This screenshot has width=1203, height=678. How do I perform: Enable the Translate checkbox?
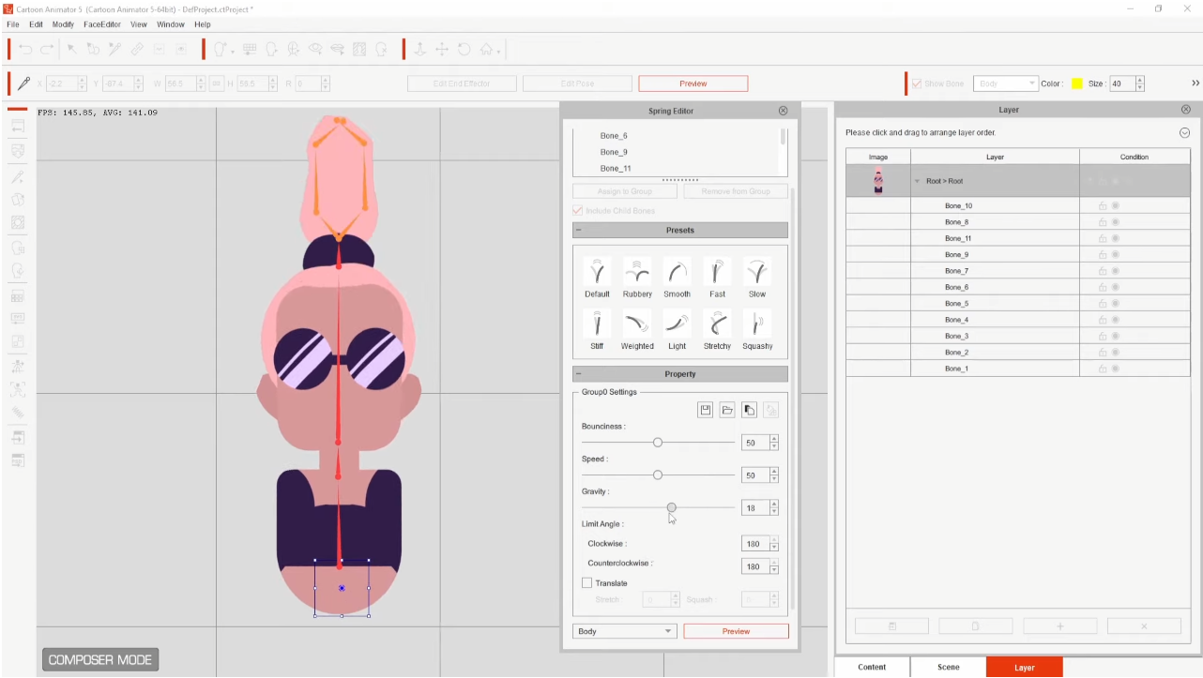(587, 583)
